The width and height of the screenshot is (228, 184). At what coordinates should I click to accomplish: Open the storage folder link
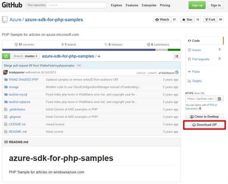14,87
